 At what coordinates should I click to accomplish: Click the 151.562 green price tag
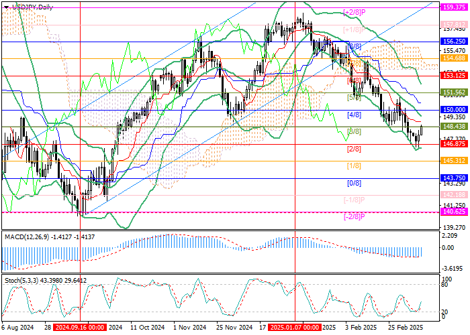(454, 92)
